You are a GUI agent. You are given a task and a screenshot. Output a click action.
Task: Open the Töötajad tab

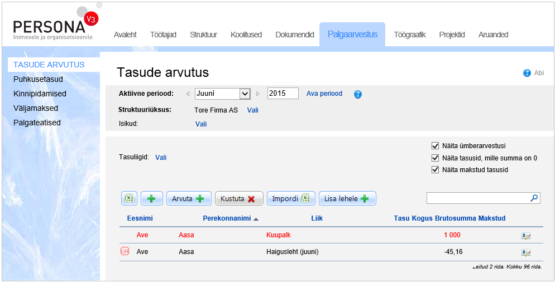click(163, 35)
